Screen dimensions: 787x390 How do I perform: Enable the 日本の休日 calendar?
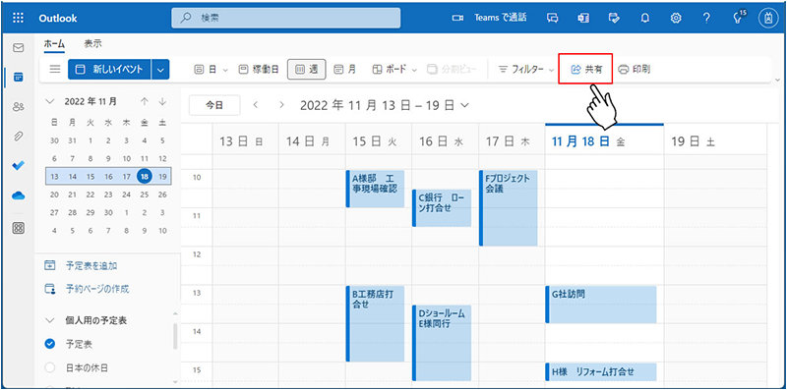49,368
